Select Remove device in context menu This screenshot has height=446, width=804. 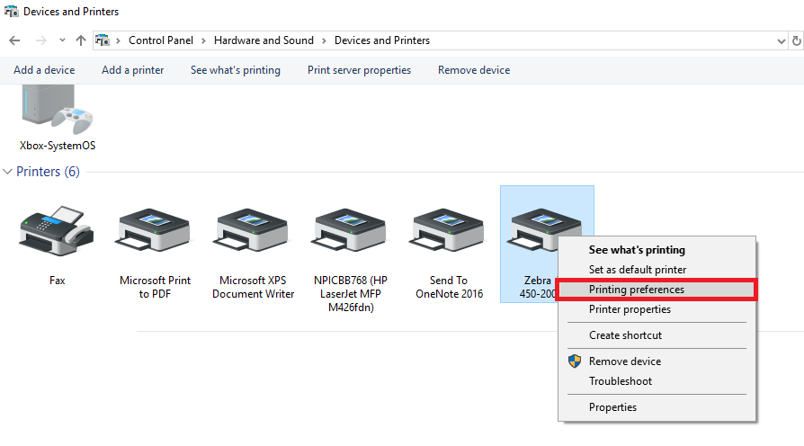click(657, 361)
